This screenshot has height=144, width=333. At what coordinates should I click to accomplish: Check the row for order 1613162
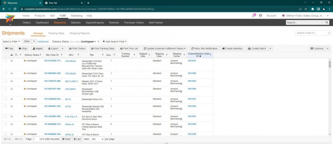pyautogui.click(x=6, y=106)
